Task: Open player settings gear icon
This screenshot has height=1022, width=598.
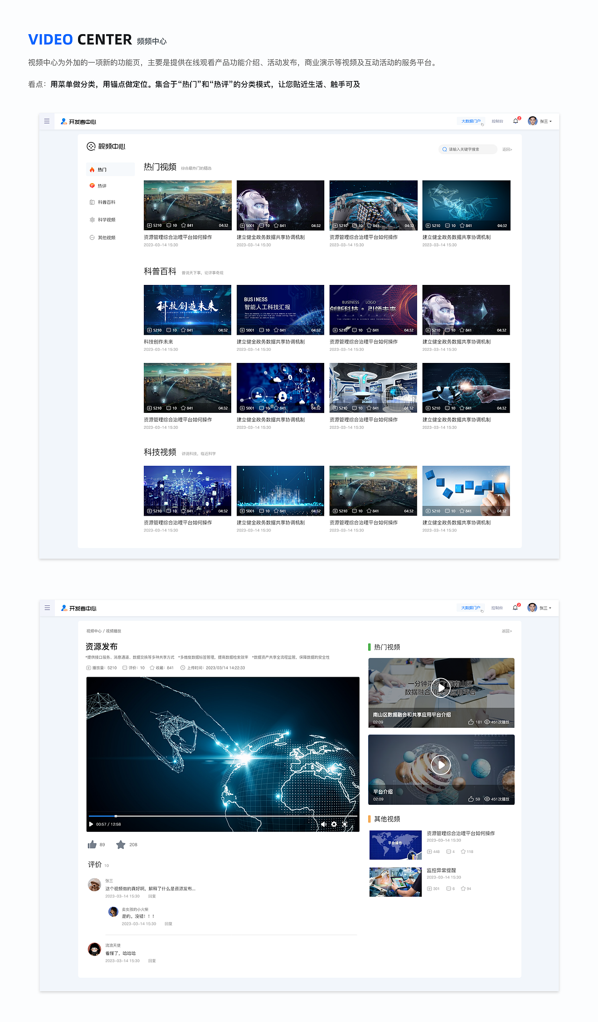Action: [334, 824]
